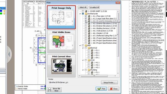167x94 pixels.
Task: Click the blue layer color swatch
Action: tap(1, 11)
